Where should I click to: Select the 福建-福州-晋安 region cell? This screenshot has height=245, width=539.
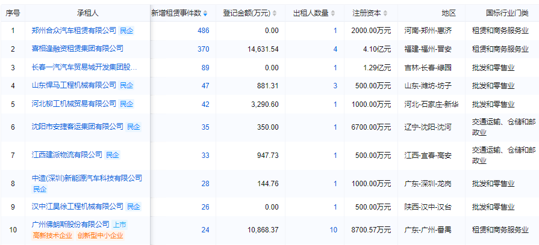pyautogui.click(x=428, y=49)
